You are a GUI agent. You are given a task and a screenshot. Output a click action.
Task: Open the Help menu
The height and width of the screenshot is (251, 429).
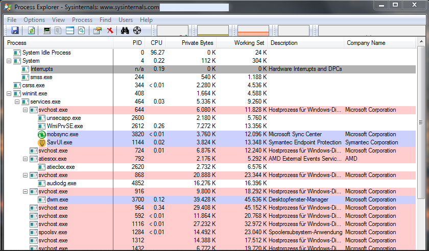pos(146,20)
